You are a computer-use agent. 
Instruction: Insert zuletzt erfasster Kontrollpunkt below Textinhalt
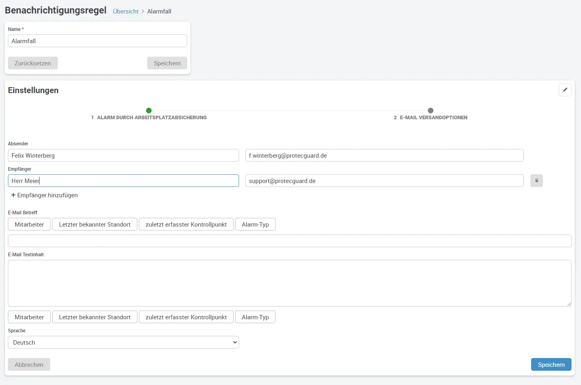pyautogui.click(x=186, y=317)
